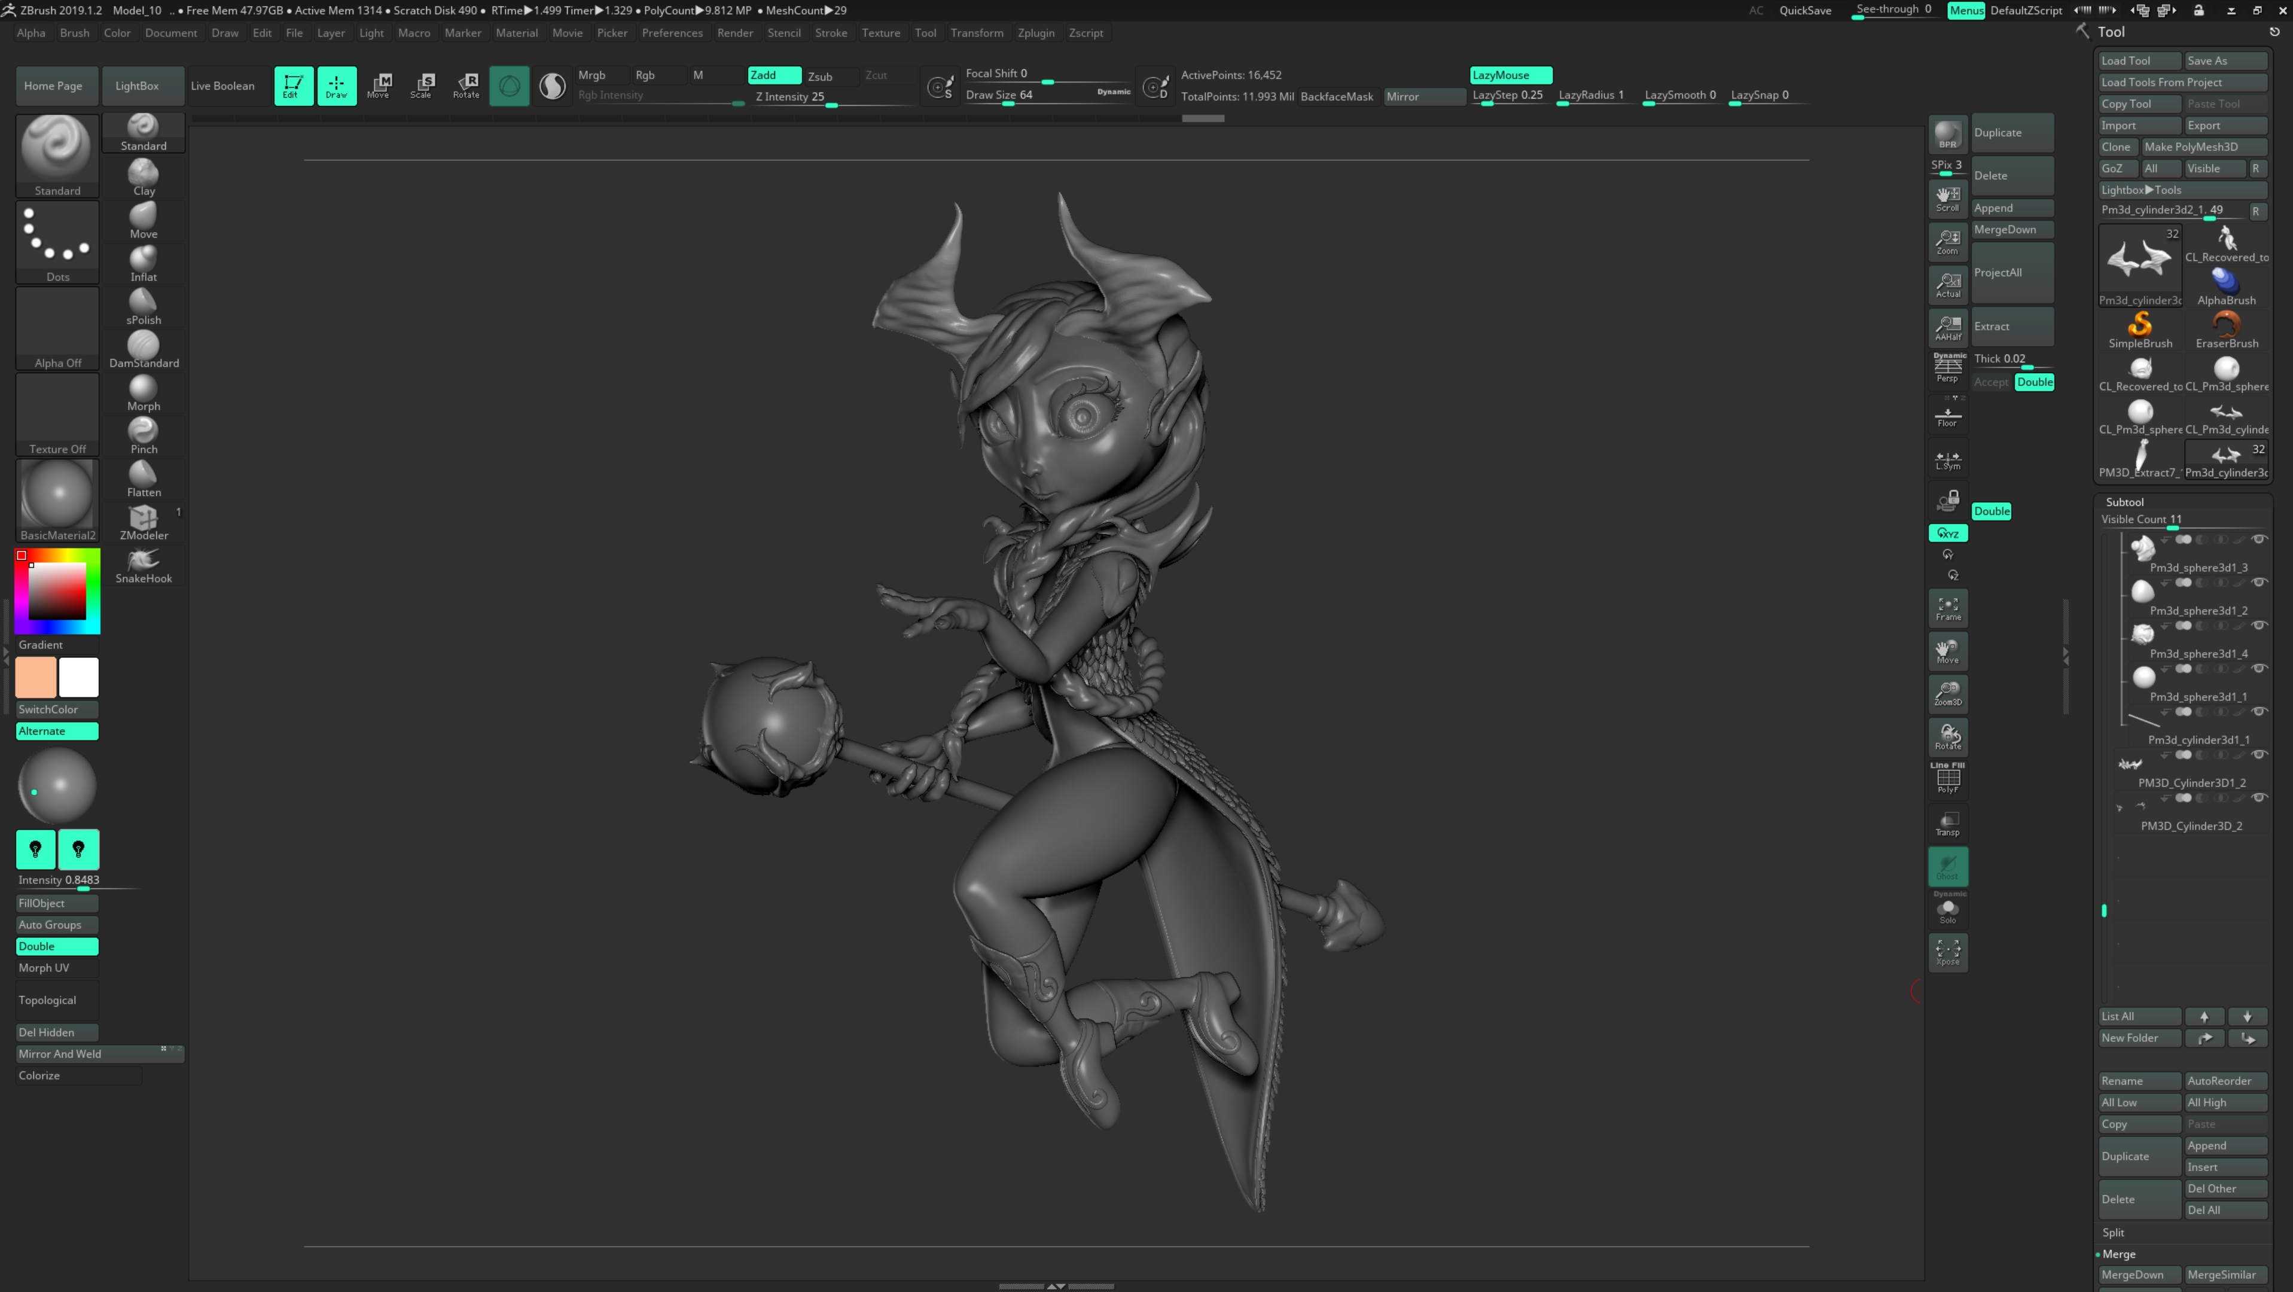This screenshot has width=2293, height=1292.
Task: Select the Inflat brush
Action: (x=144, y=263)
